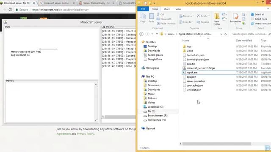Open Pictures under This PC
271x152 pixels.
[x=152, y=98]
